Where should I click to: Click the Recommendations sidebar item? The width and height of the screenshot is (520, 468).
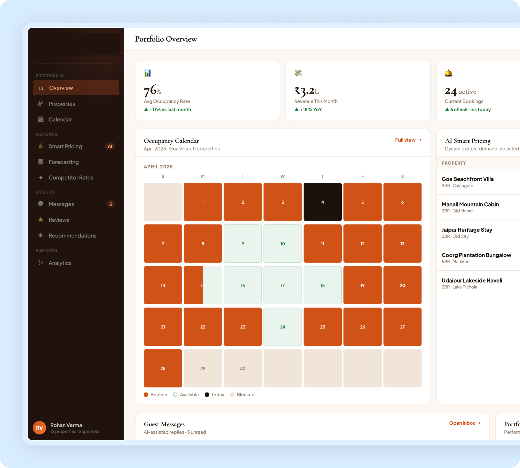click(72, 235)
